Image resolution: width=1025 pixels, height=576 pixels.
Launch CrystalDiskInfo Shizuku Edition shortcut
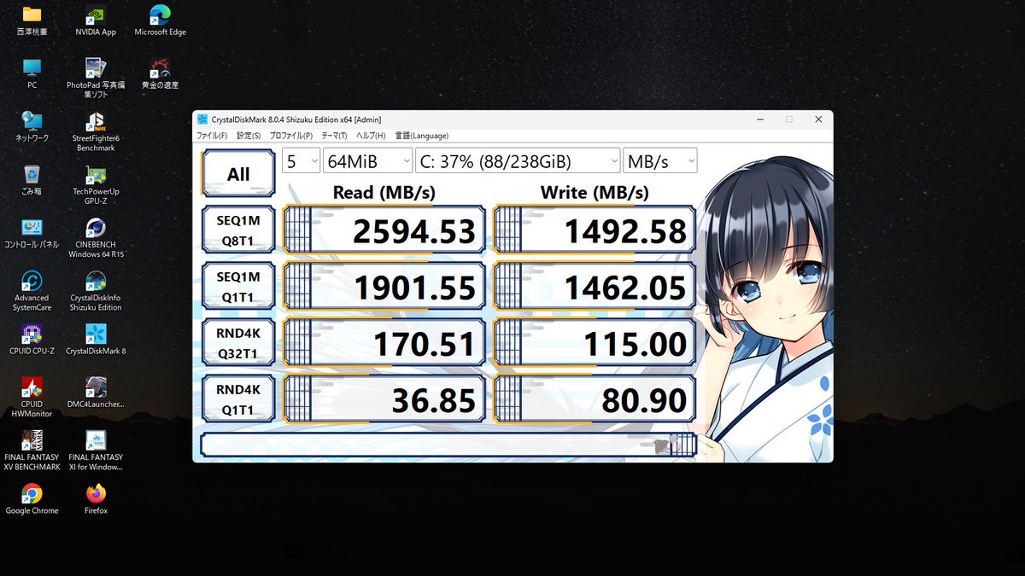(96, 290)
